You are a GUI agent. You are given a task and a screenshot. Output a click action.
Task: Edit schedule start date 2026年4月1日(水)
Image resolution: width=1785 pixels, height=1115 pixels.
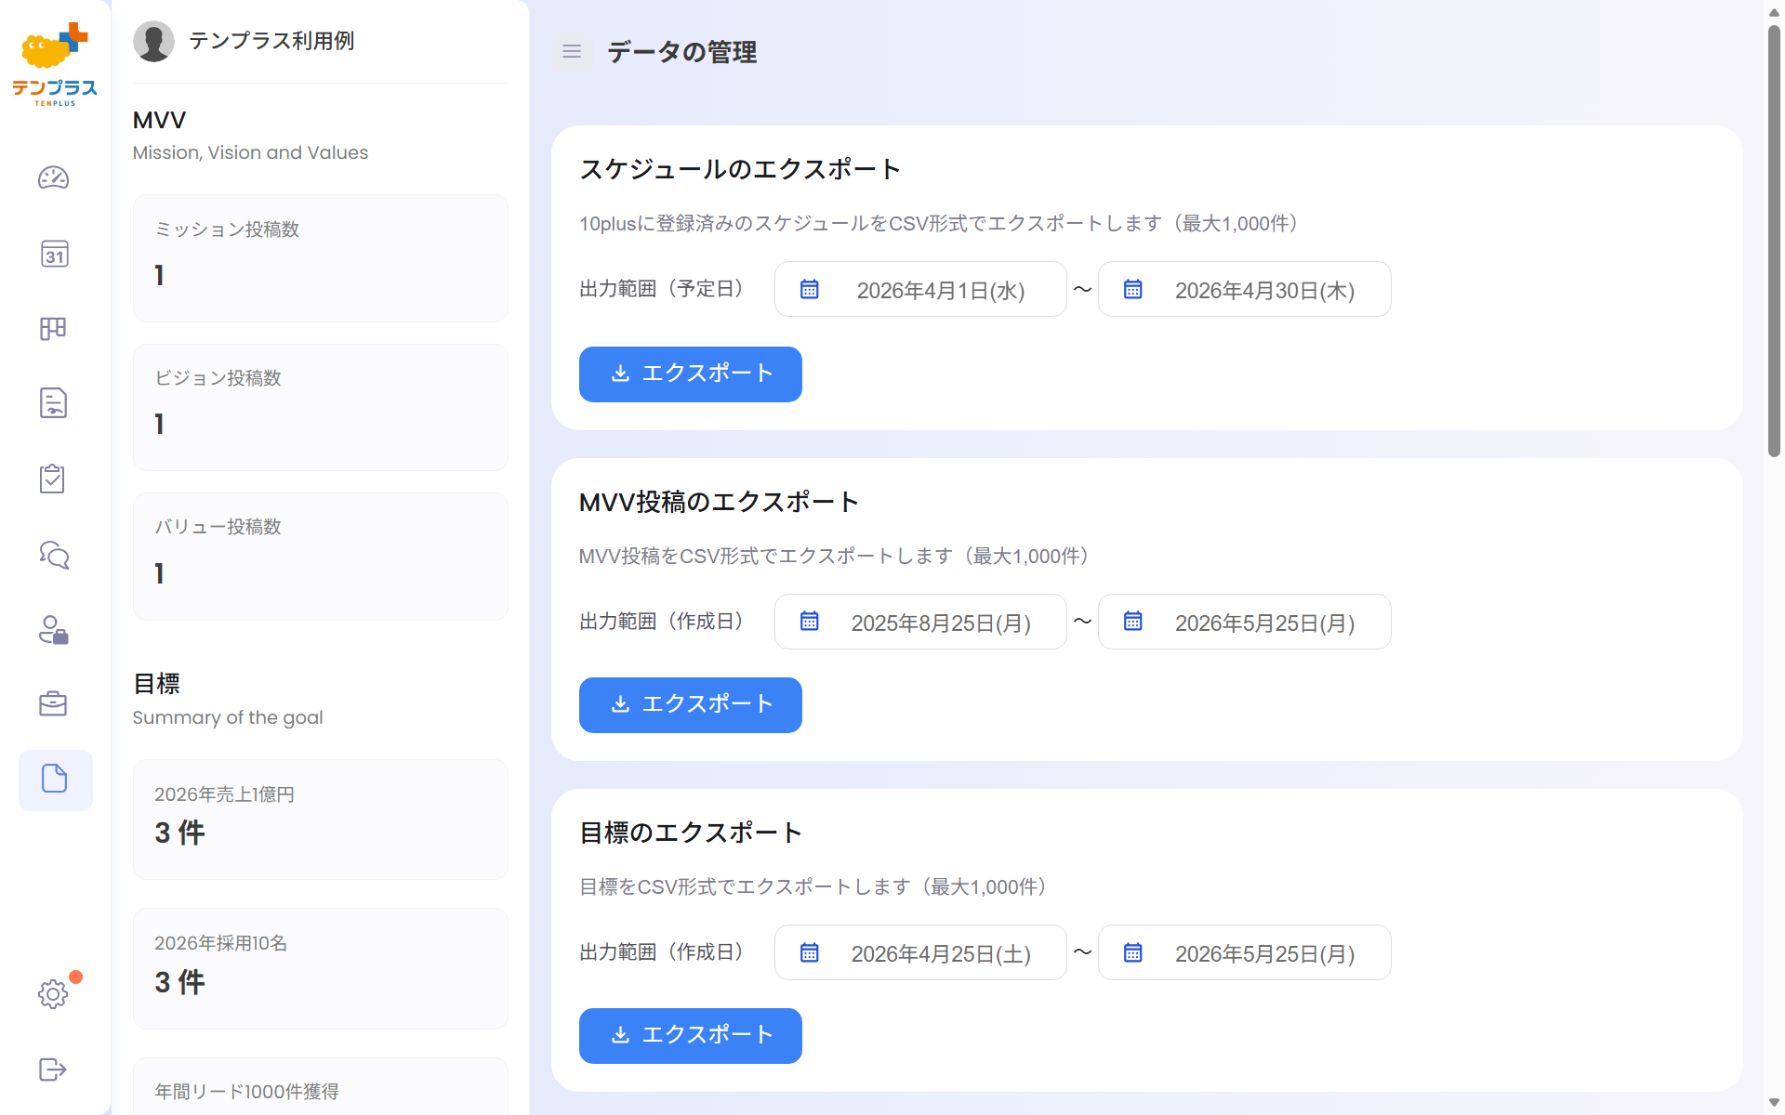pos(920,290)
